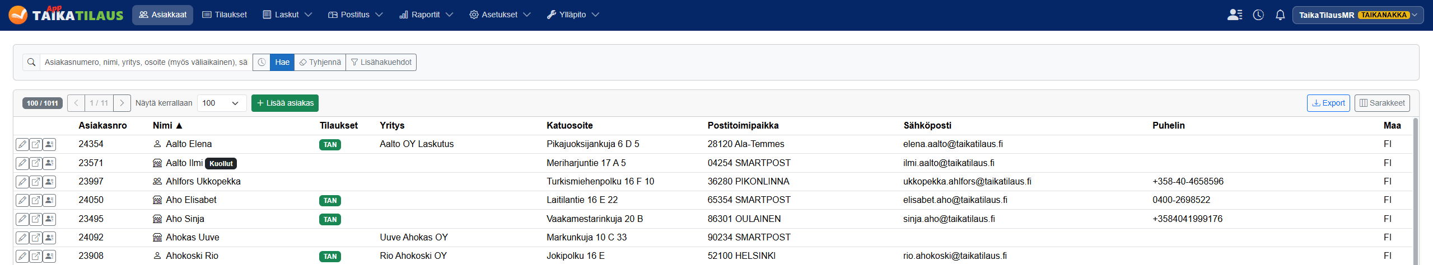Click the Kuollut badge next to Aalto Ilmi
This screenshot has width=1433, height=265.
pos(221,163)
